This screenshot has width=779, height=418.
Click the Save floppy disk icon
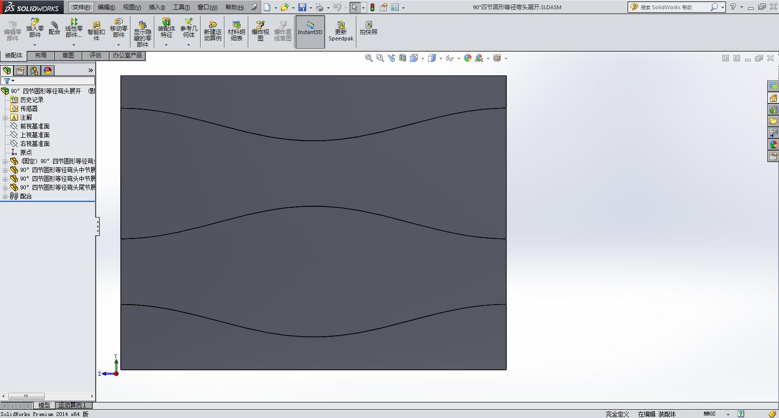click(x=302, y=7)
